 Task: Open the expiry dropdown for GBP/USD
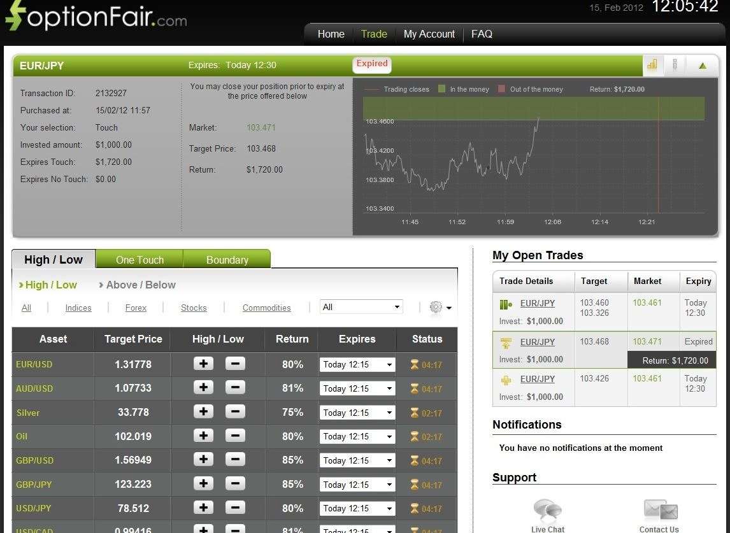[x=357, y=460]
